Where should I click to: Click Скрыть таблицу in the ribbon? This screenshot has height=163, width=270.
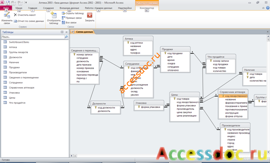click(x=73, y=13)
